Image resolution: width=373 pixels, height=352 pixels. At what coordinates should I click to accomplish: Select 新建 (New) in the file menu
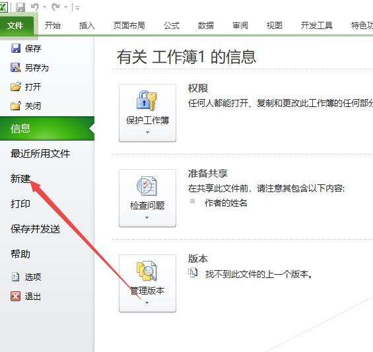click(x=20, y=179)
